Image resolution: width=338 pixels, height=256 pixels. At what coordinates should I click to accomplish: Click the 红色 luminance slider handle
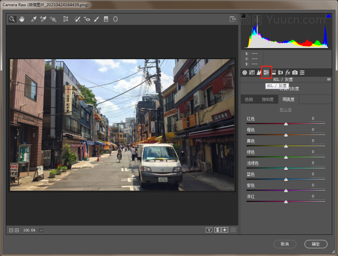pos(286,124)
